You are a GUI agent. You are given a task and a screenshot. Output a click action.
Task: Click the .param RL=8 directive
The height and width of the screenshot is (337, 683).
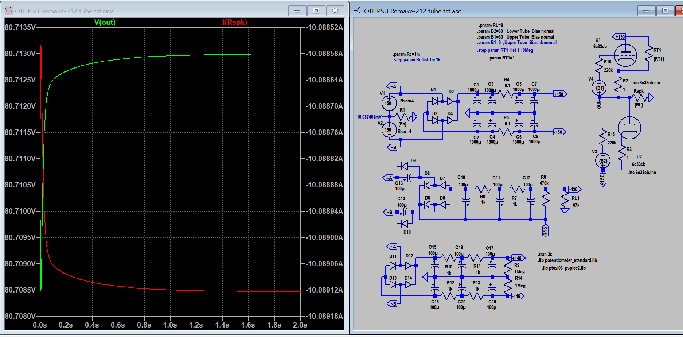click(x=491, y=26)
